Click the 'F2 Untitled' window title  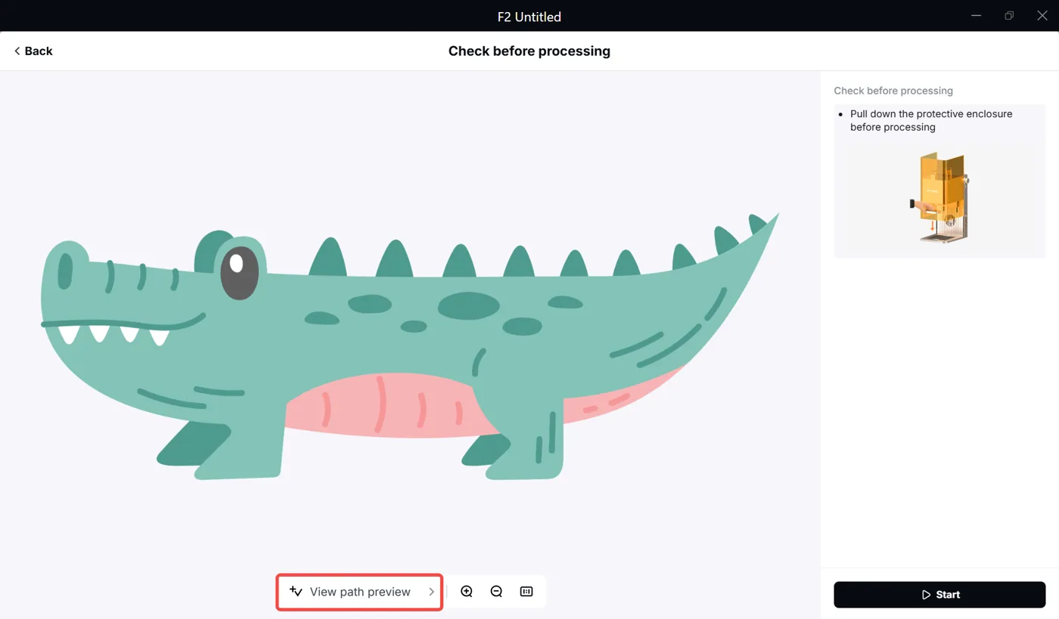(x=529, y=17)
